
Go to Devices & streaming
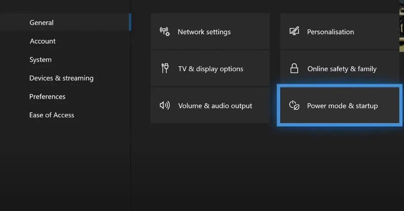[61, 78]
